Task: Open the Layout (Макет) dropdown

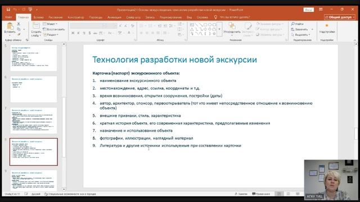Action: pyautogui.click(x=50, y=24)
